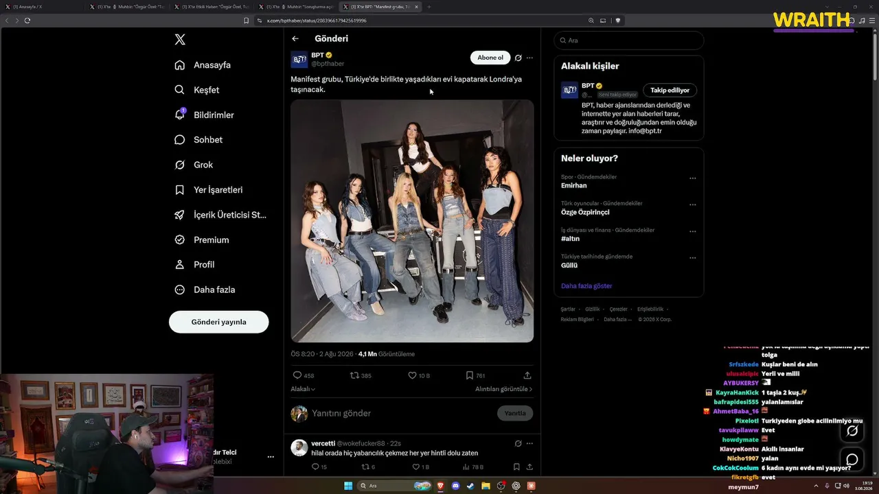Open Sohbet in the sidebar

coord(198,140)
